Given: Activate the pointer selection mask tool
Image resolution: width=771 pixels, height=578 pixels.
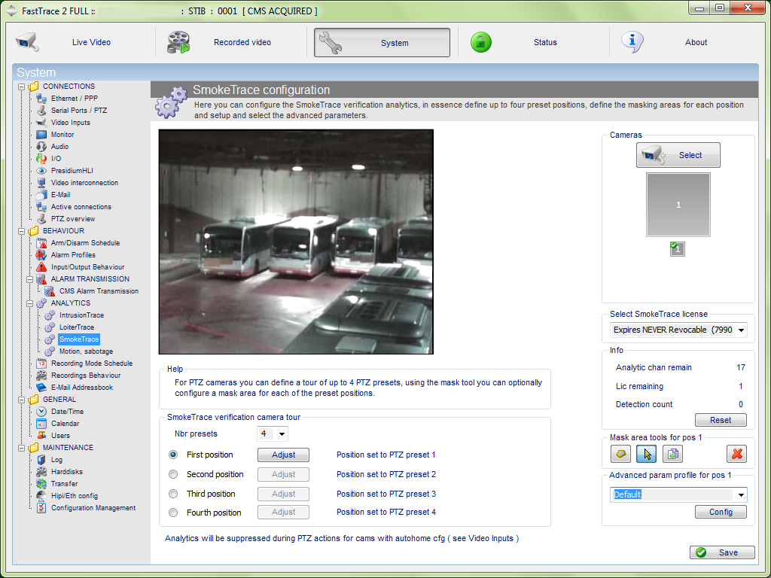Looking at the screenshot, I should pyautogui.click(x=646, y=454).
